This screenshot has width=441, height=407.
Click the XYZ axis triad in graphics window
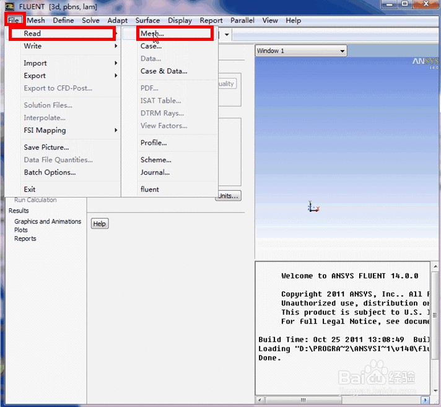pyautogui.click(x=313, y=206)
